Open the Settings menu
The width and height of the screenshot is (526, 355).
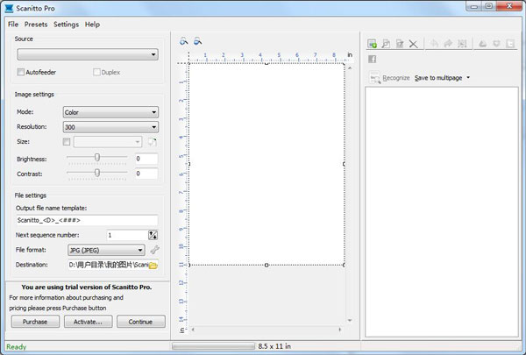tap(66, 25)
